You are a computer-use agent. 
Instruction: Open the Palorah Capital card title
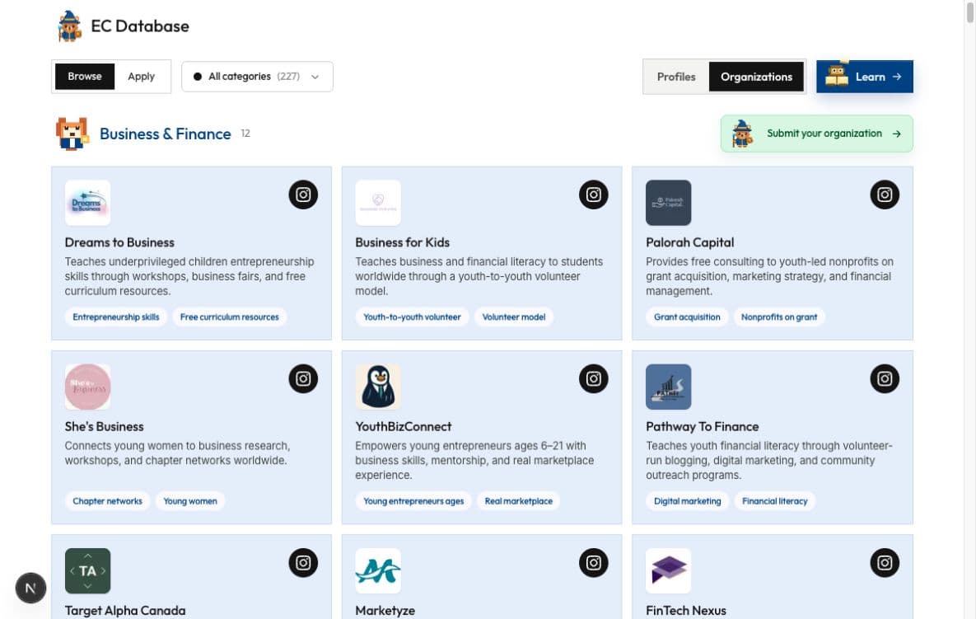(x=689, y=242)
